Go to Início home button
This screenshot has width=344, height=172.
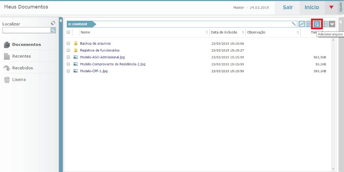[312, 7]
